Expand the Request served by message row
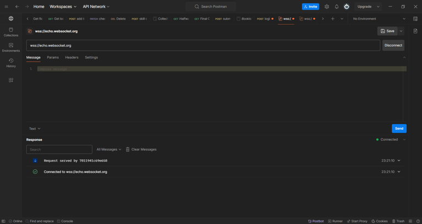 pos(399,161)
